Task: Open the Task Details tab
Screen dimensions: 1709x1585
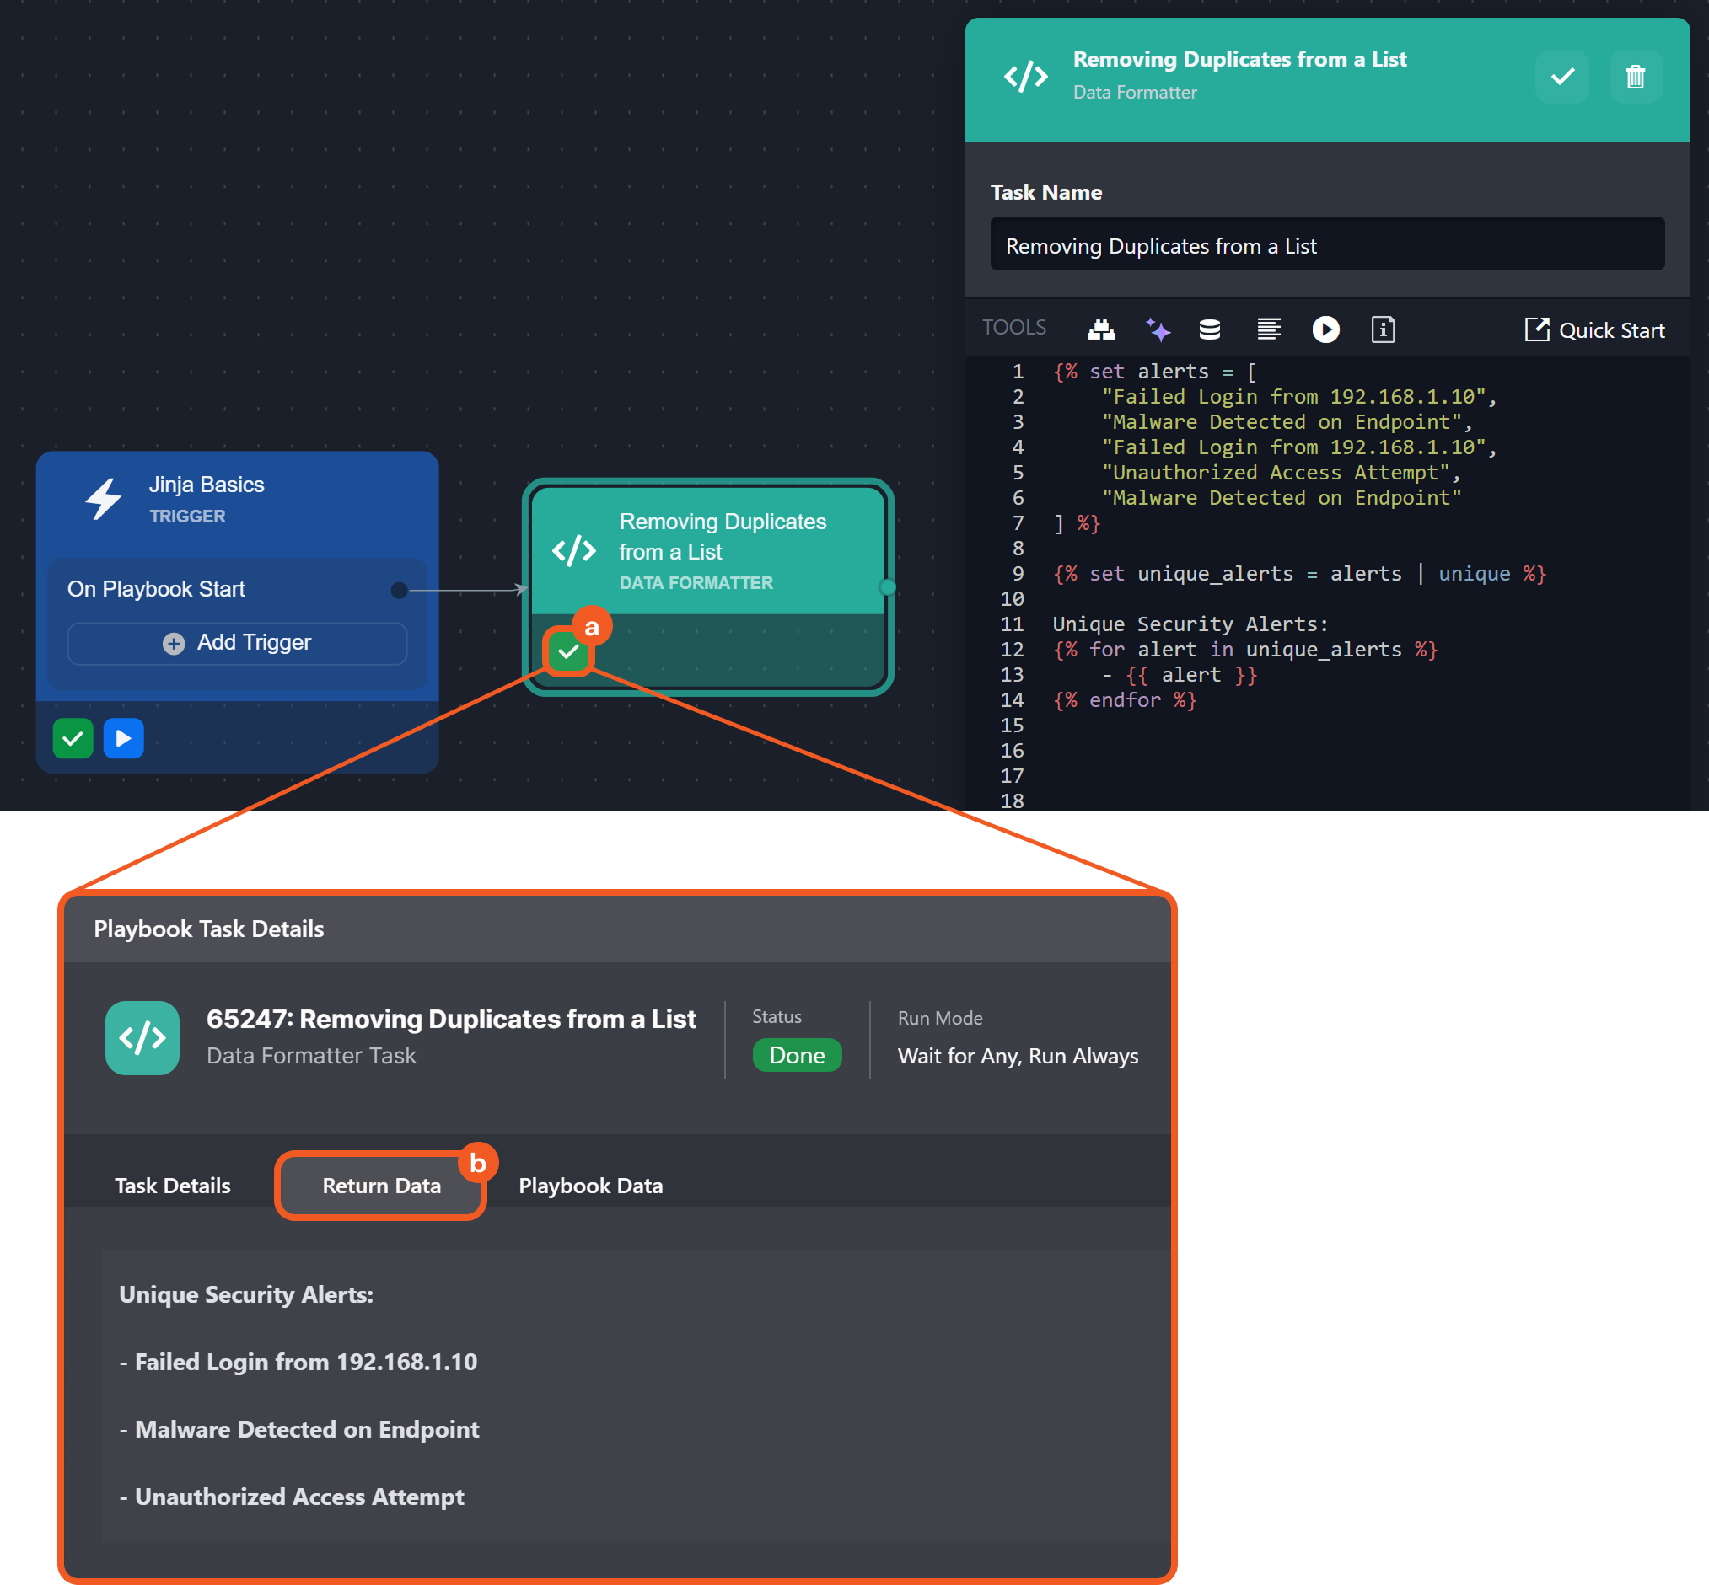Action: pos(173,1186)
